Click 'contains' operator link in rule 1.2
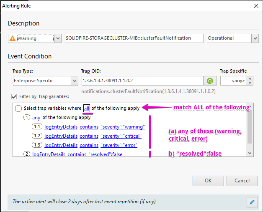The height and width of the screenshot is (212, 263). (89, 136)
